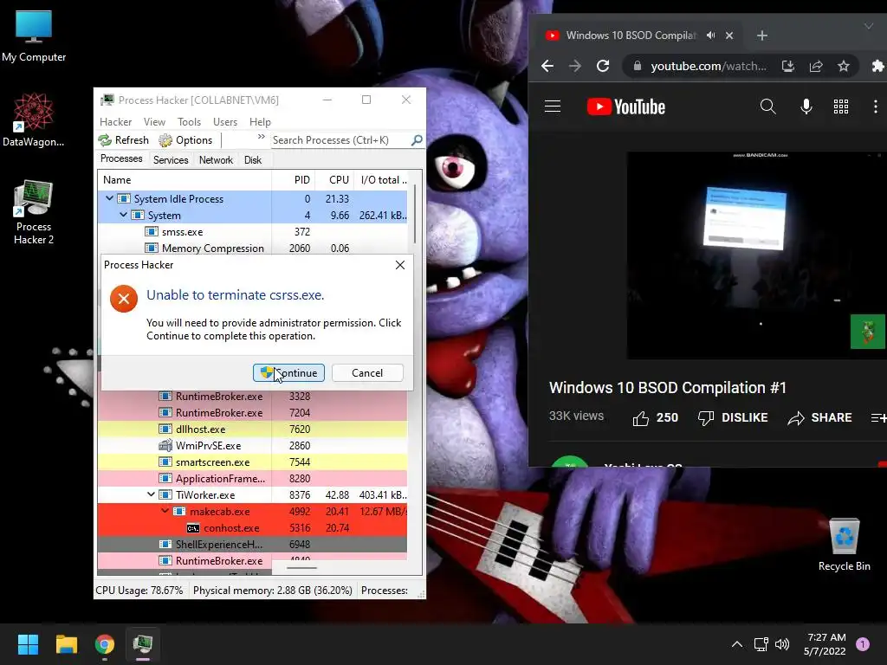Click the toolbar overflow chevron in Process Hacker
Image resolution: width=887 pixels, height=665 pixels.
261,137
